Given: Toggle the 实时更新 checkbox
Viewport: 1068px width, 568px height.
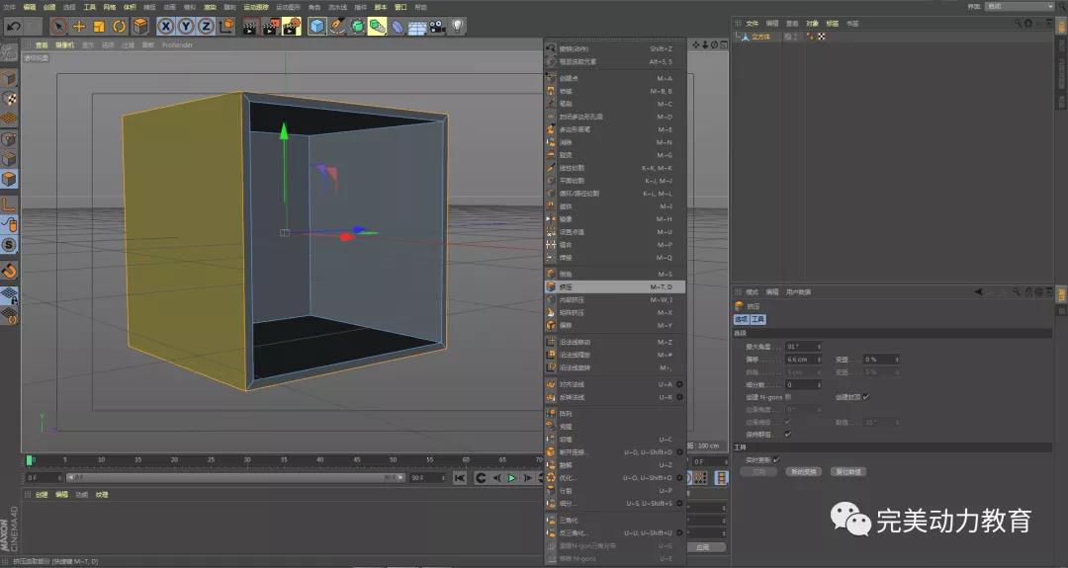Looking at the screenshot, I should [x=776, y=459].
